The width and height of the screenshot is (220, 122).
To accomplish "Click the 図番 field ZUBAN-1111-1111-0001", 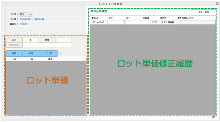I will click(50, 19).
